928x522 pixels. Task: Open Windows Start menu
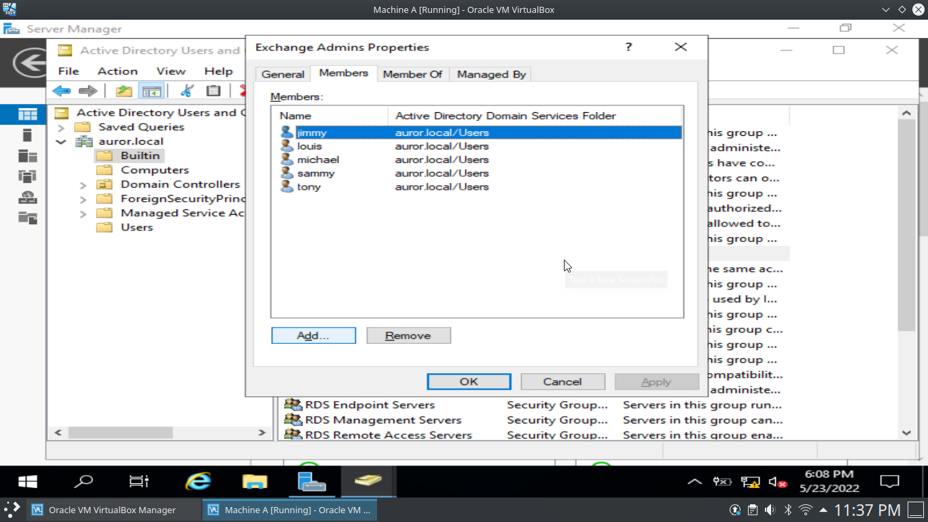[28, 482]
